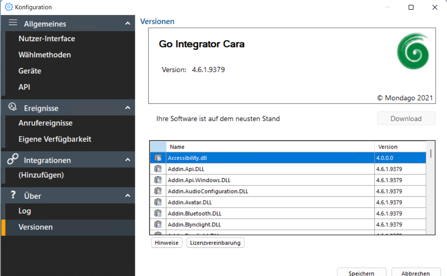Click the blue Versionen page heading
Viewport: 447px width, 276px height.
157,21
